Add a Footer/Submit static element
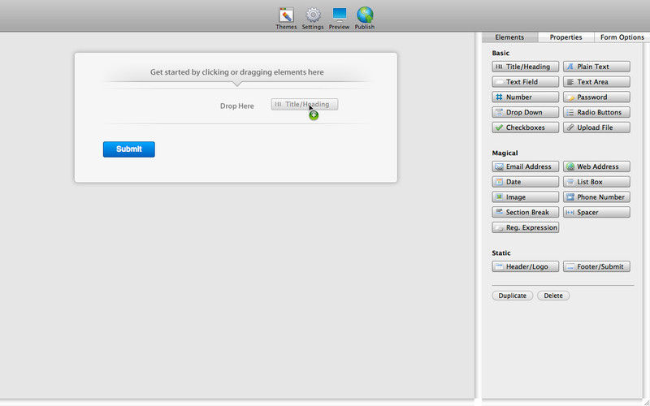 coord(596,266)
